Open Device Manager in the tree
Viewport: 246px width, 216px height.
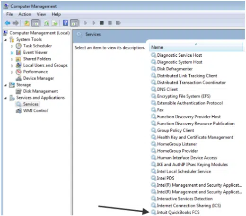point(38,78)
